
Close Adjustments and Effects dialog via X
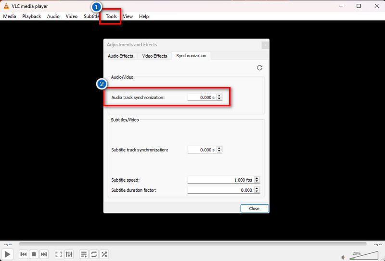265,45
